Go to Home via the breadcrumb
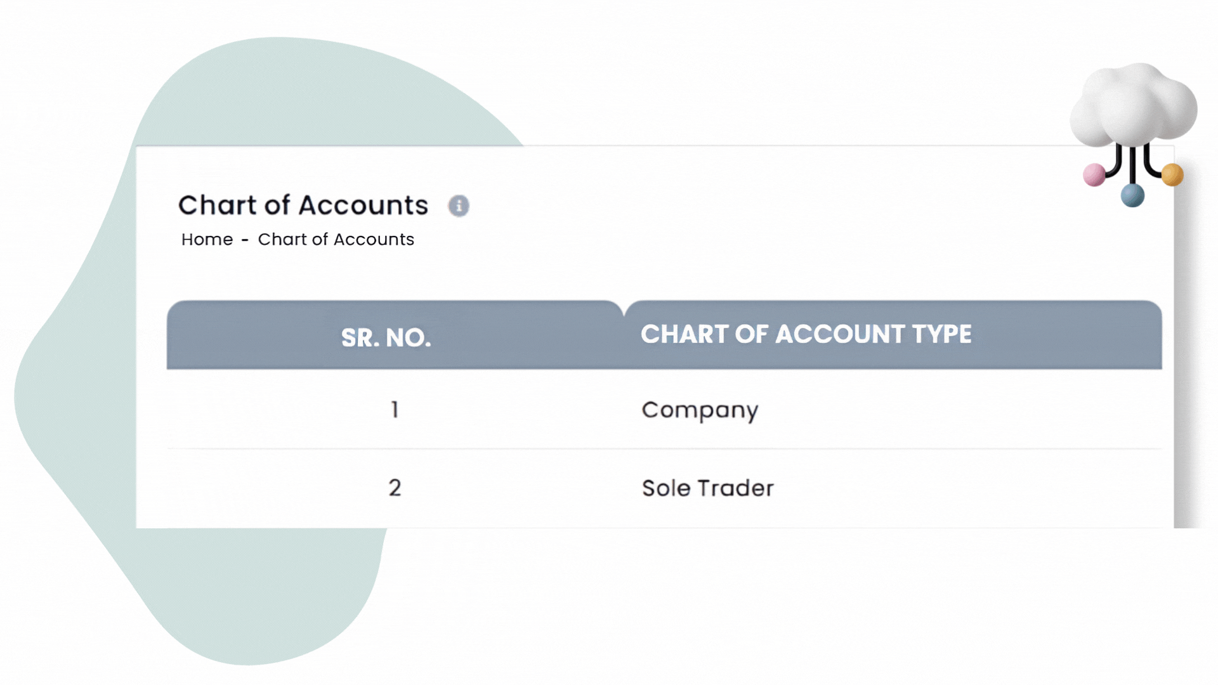Screen dimensions: 1218x685 (x=207, y=240)
